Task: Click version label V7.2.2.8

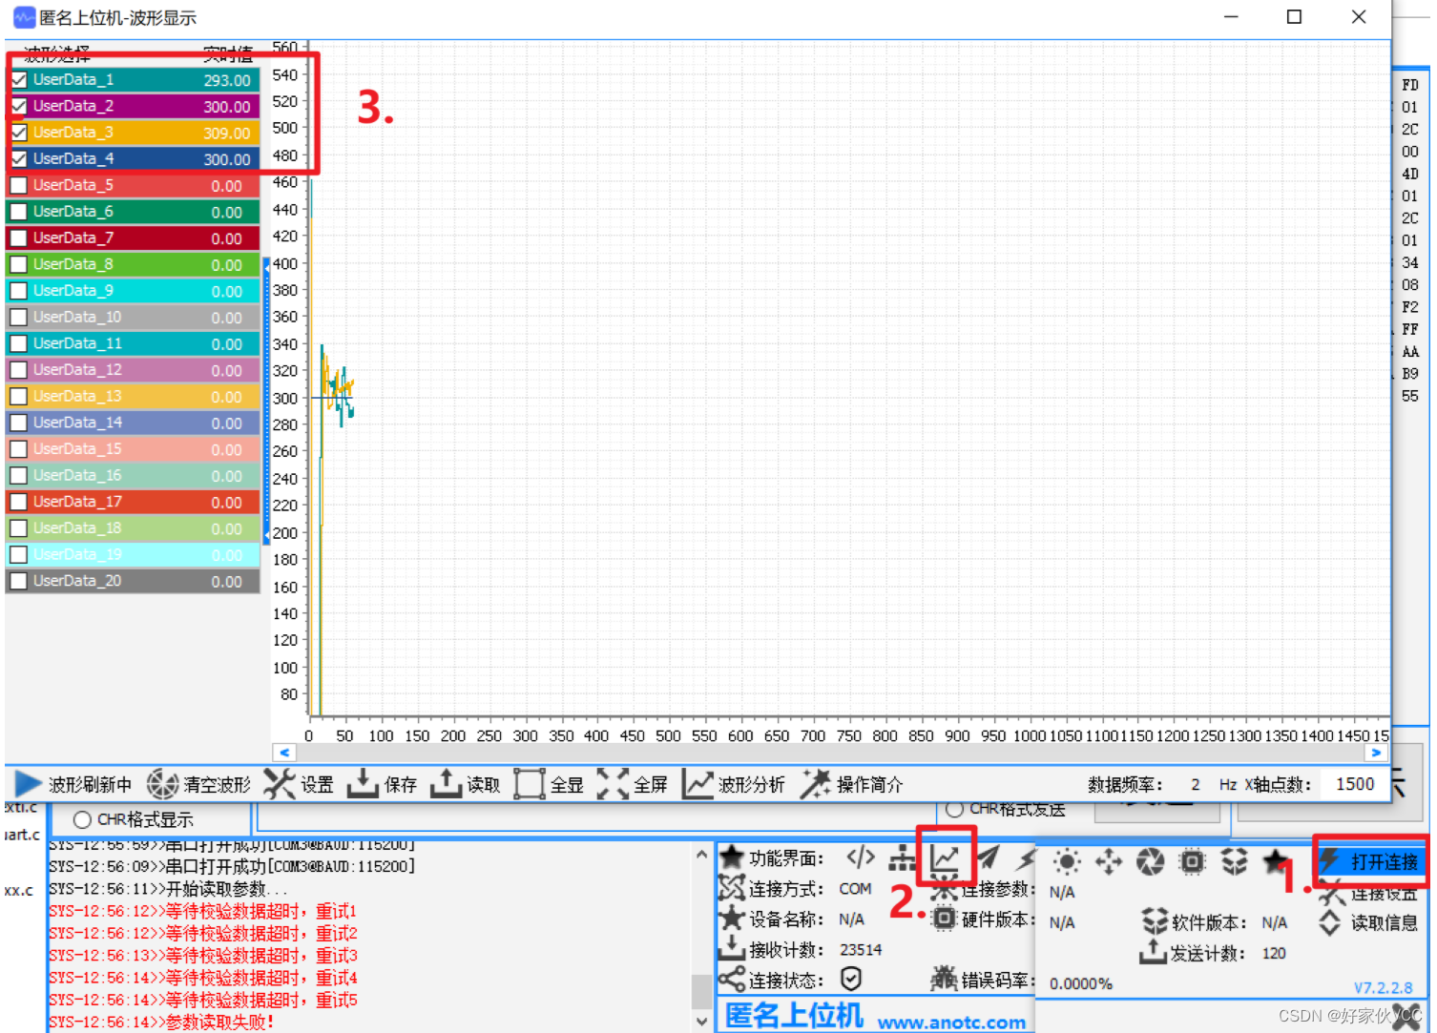Action: click(1384, 987)
